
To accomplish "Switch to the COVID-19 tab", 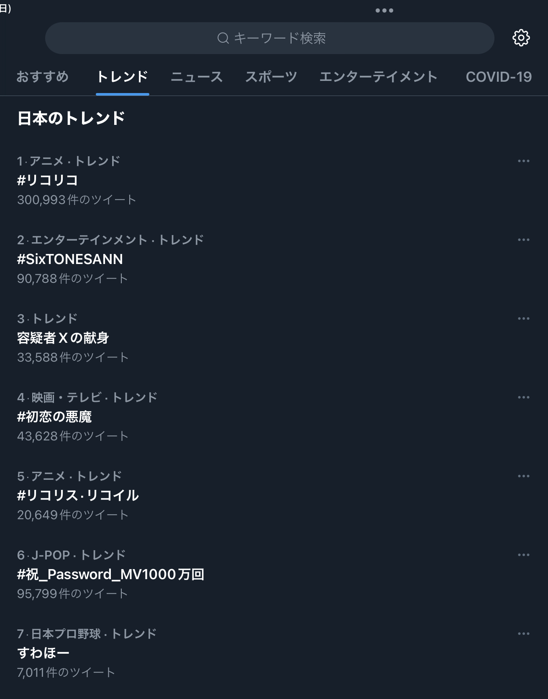I will pos(499,77).
